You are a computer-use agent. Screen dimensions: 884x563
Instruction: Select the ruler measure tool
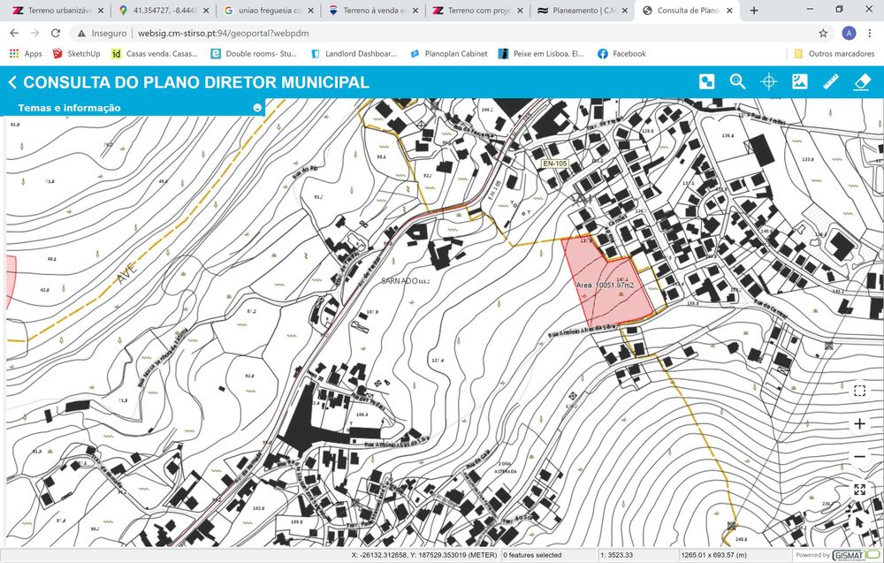tap(831, 81)
